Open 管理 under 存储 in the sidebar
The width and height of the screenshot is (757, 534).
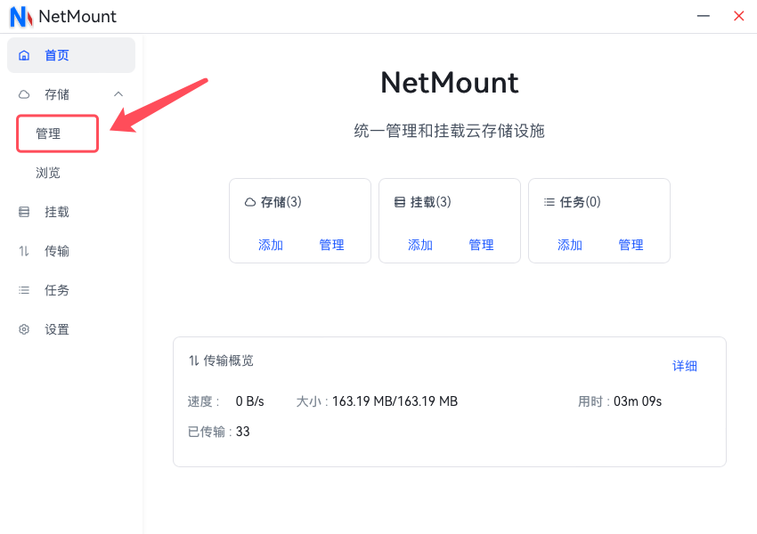58,133
